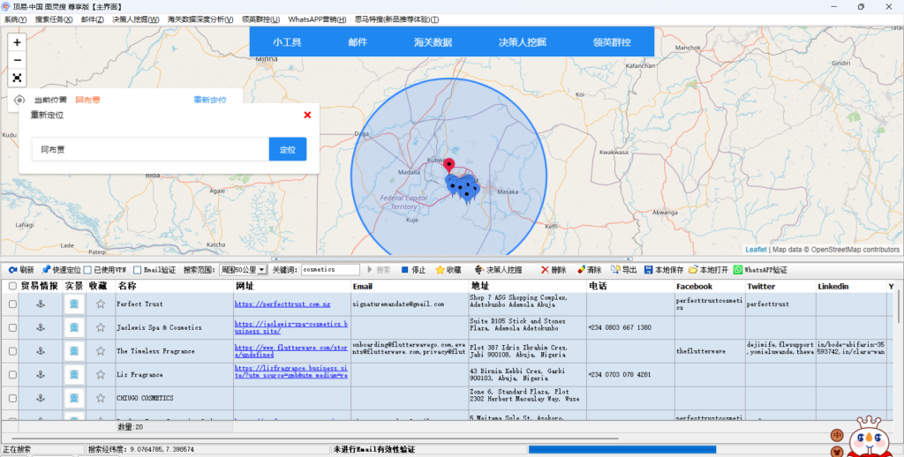Enable the 已使用VPN checkbox

pos(87,270)
